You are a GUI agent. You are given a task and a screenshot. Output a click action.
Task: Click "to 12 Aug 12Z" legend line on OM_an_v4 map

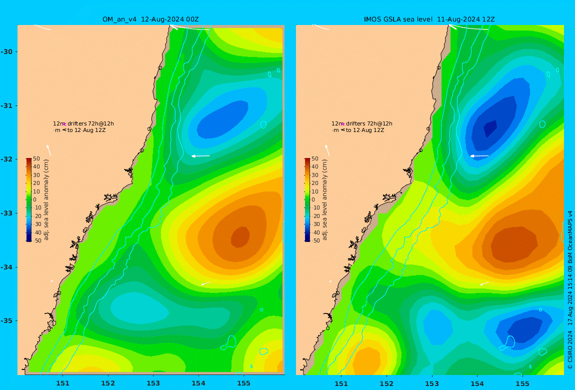pos(86,130)
